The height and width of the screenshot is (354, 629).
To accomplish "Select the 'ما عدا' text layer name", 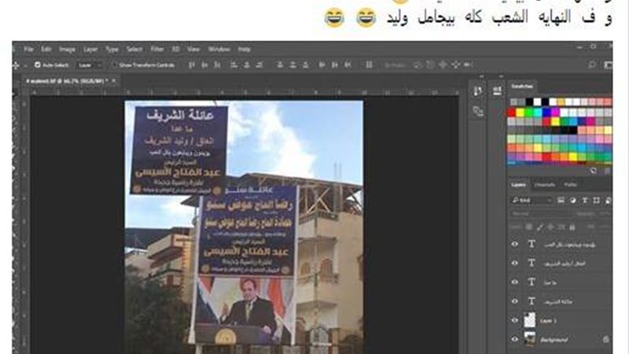I will pos(550,282).
